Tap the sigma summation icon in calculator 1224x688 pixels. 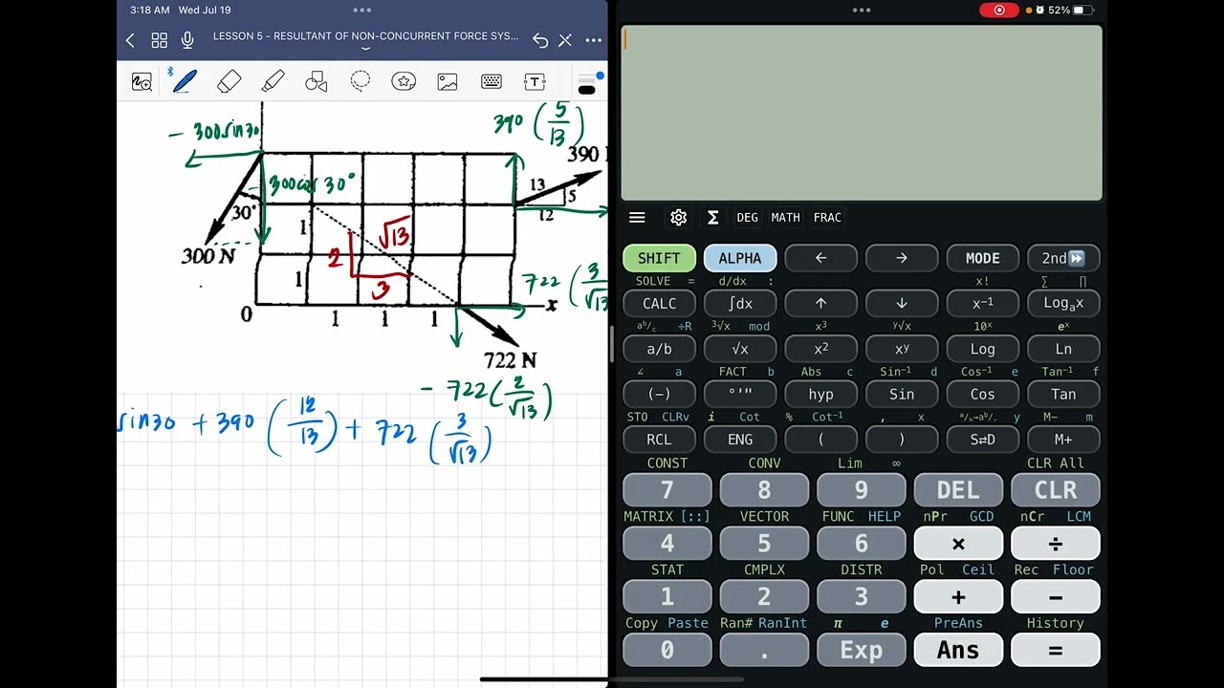(712, 218)
